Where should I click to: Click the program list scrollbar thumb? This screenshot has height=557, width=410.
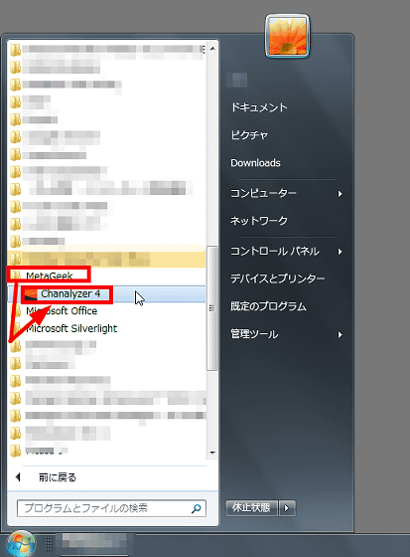[212, 308]
